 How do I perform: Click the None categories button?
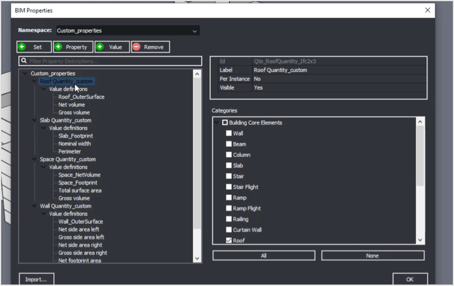tap(373, 256)
